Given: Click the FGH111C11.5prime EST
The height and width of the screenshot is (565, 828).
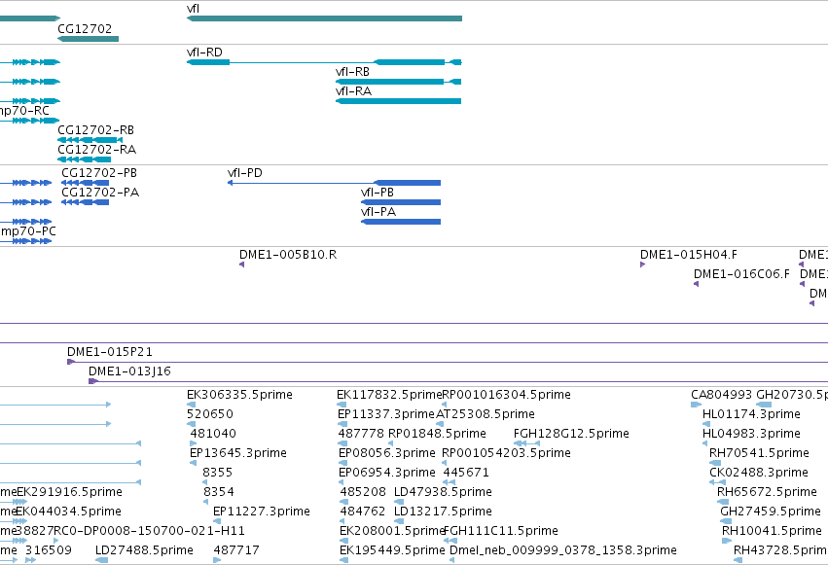Looking at the screenshot, I should 450,541.
